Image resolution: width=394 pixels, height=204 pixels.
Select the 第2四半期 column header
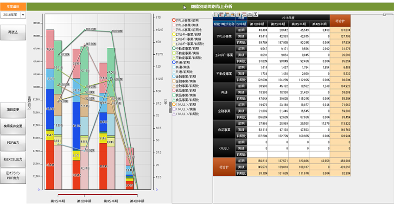click(x=278, y=25)
